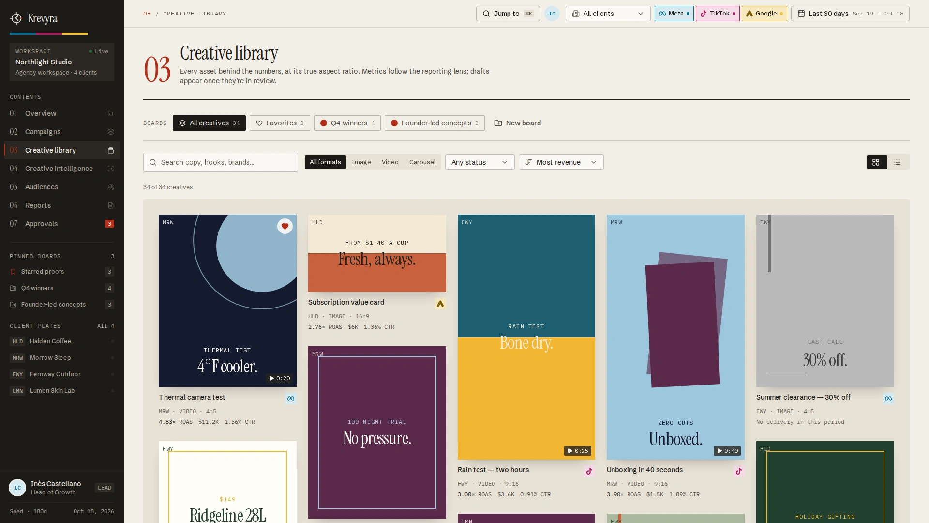Switch to grid view
The width and height of the screenshot is (929, 523).
876,162
